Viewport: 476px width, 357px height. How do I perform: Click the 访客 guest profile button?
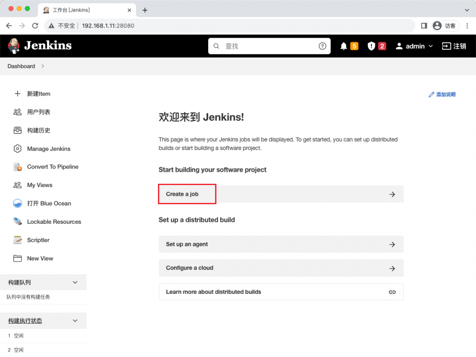point(445,26)
